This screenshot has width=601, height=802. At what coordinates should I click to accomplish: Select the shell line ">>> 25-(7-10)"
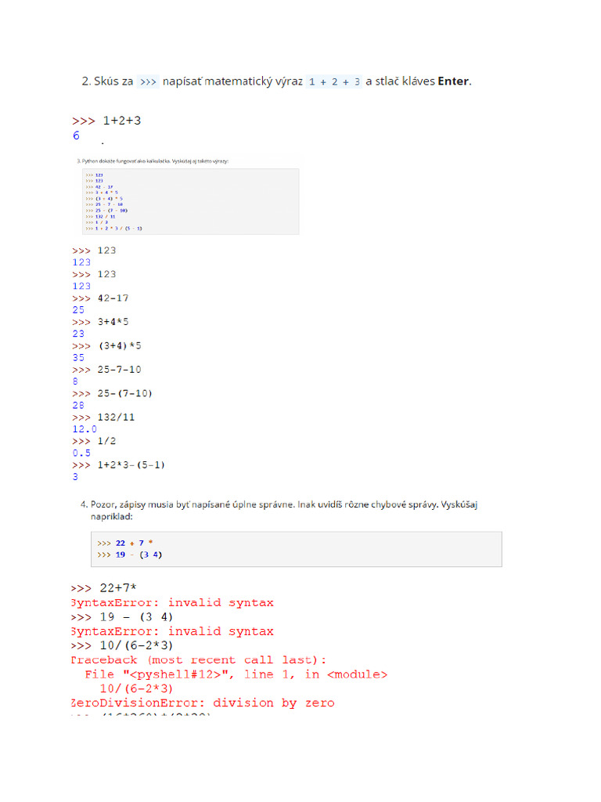point(112,393)
